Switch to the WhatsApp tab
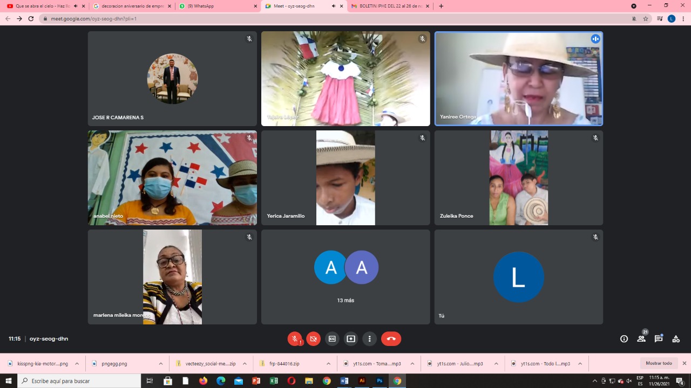691x388 pixels. (x=218, y=6)
